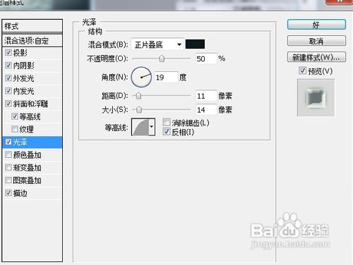Click the 好 OK button
Viewport: 353px width, 265px height.
tap(316, 25)
